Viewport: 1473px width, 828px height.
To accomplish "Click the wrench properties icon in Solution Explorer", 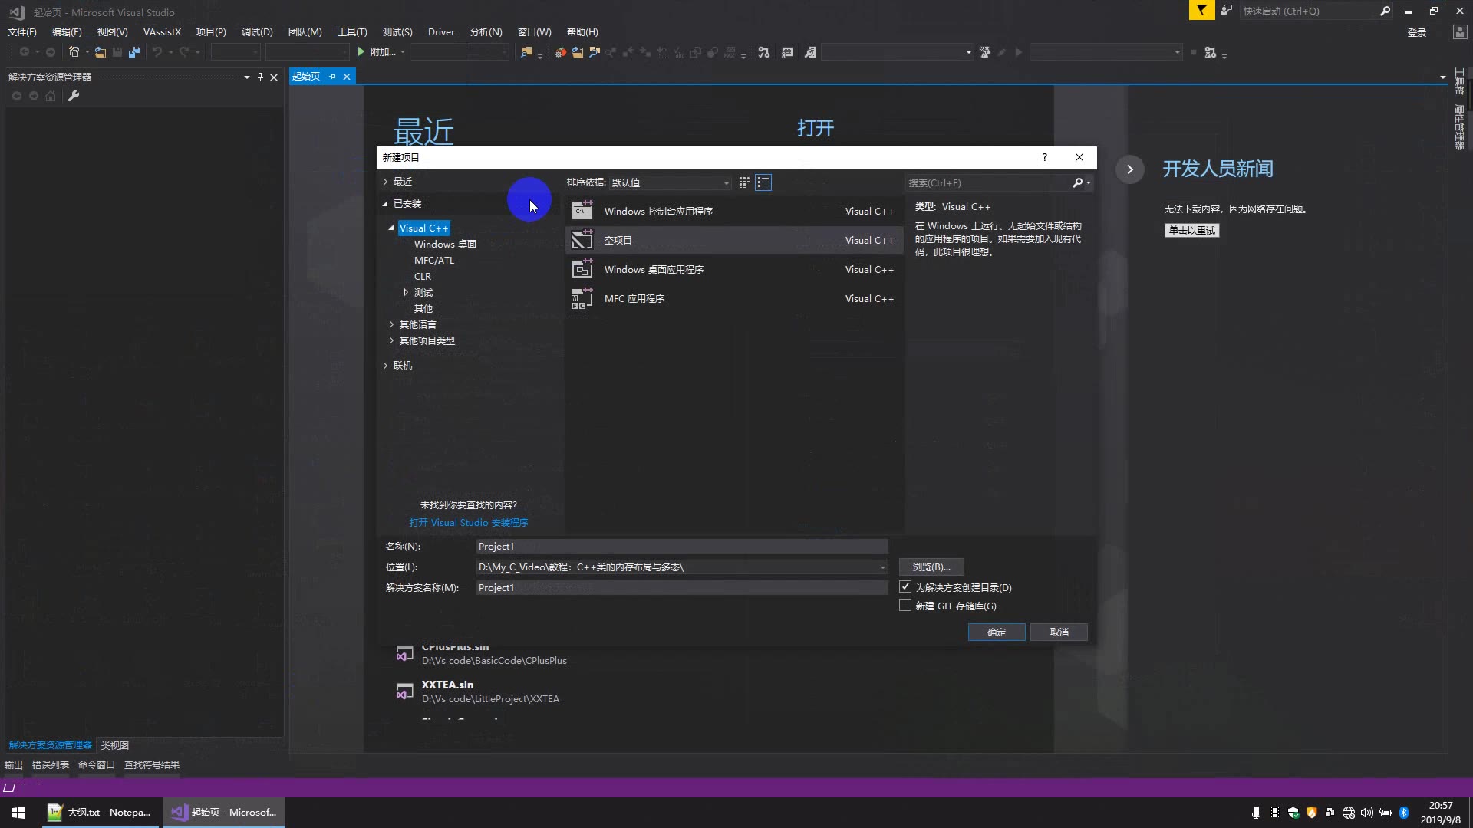I will [x=74, y=96].
